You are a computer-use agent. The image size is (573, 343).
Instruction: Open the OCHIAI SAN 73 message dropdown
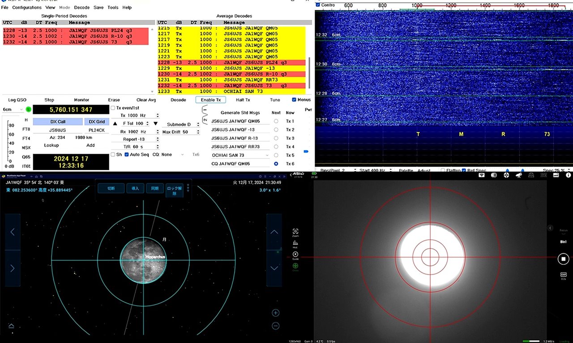pyautogui.click(x=241, y=155)
